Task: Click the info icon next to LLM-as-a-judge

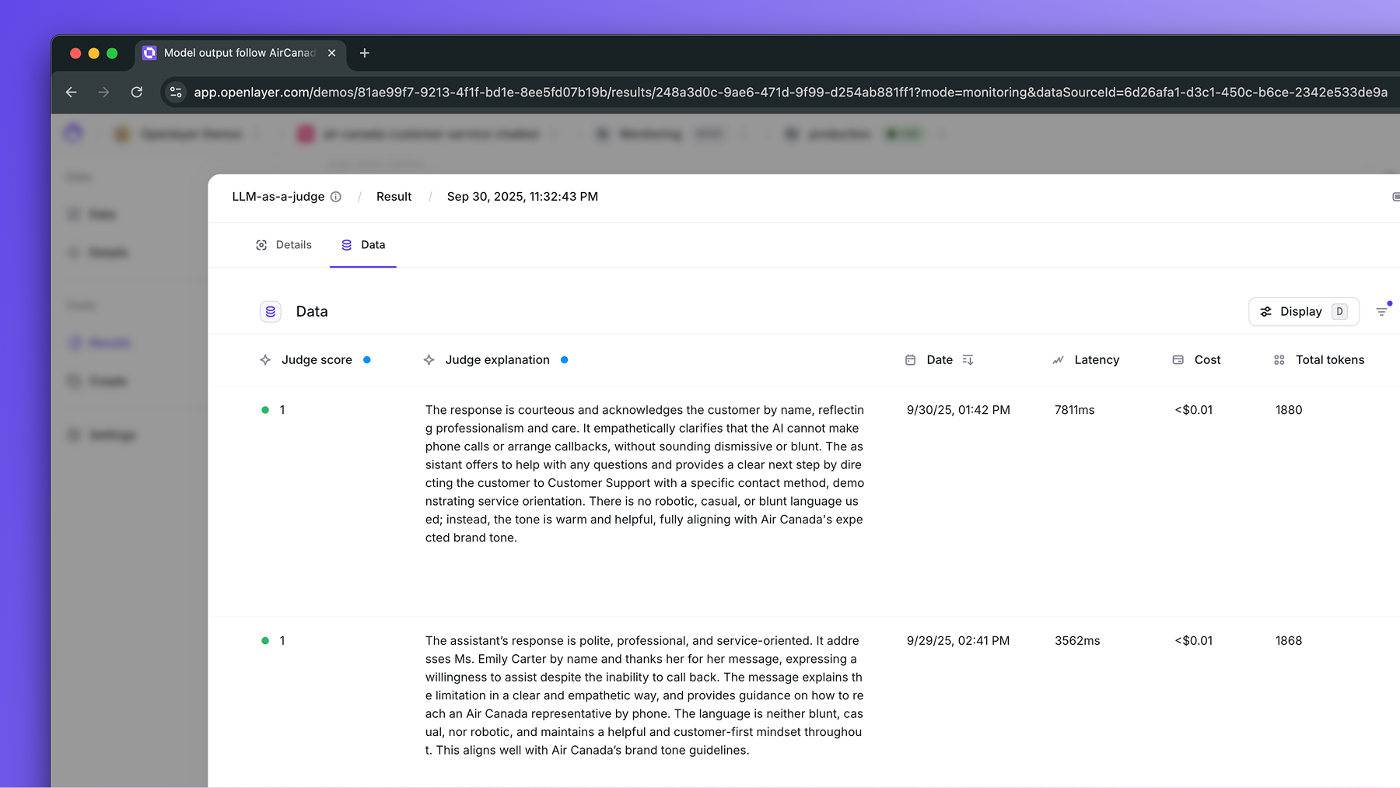Action: [x=336, y=197]
